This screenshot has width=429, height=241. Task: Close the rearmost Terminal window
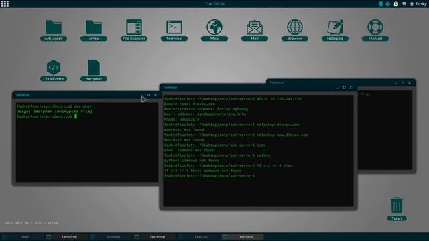[x=410, y=83]
